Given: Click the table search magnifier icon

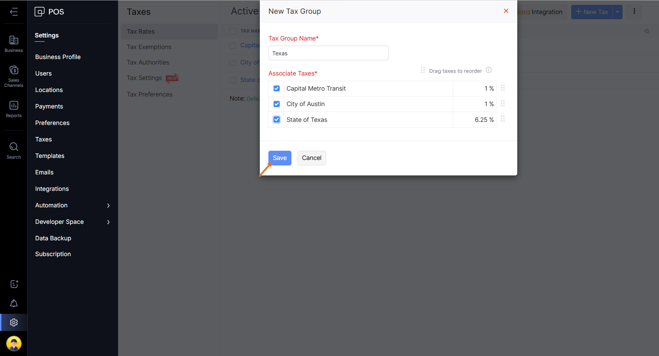Looking at the screenshot, I should pos(647,31).
